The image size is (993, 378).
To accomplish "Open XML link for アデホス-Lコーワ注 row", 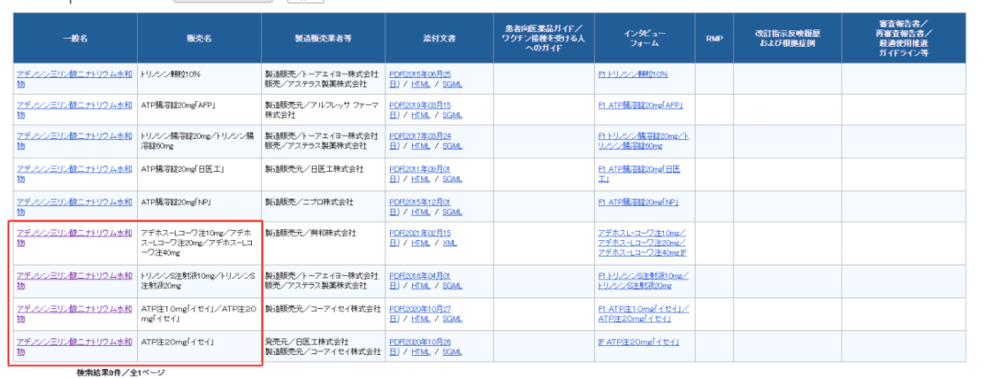I will tap(450, 243).
